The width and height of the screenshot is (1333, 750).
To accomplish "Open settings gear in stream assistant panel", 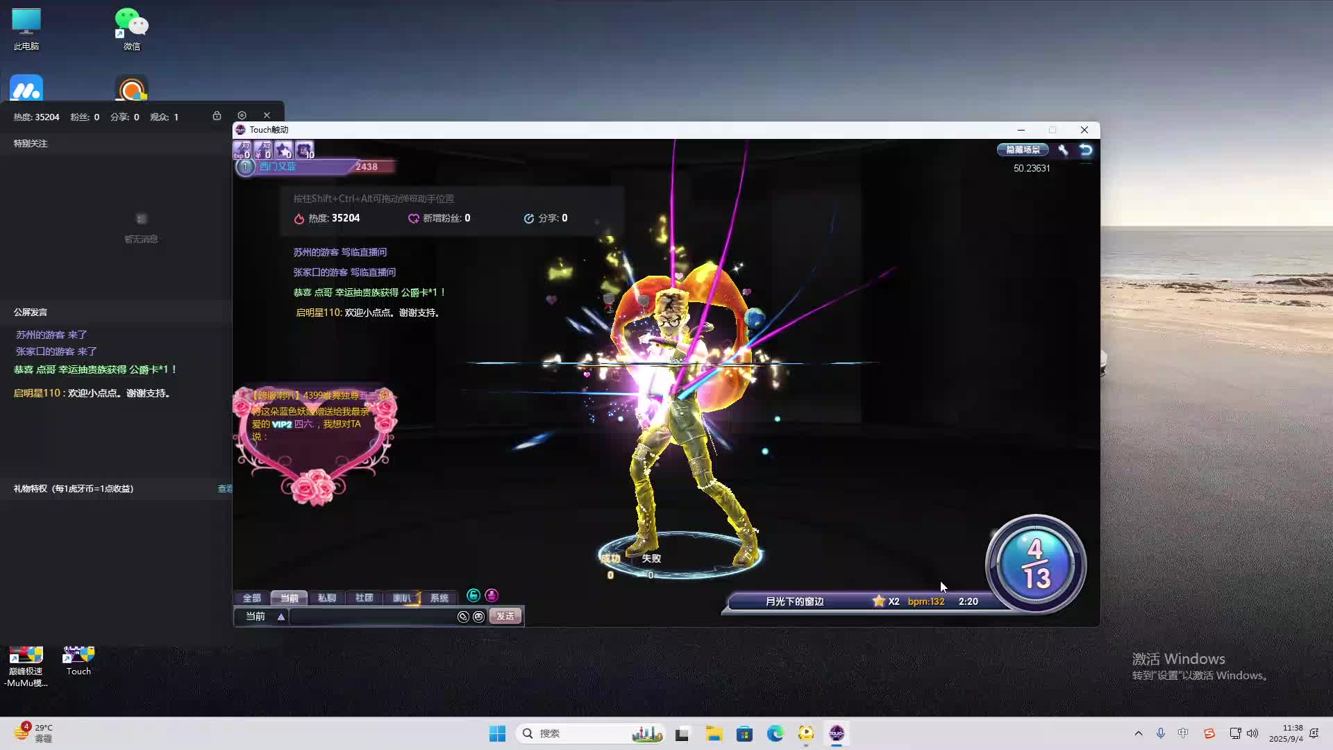I will tap(242, 116).
